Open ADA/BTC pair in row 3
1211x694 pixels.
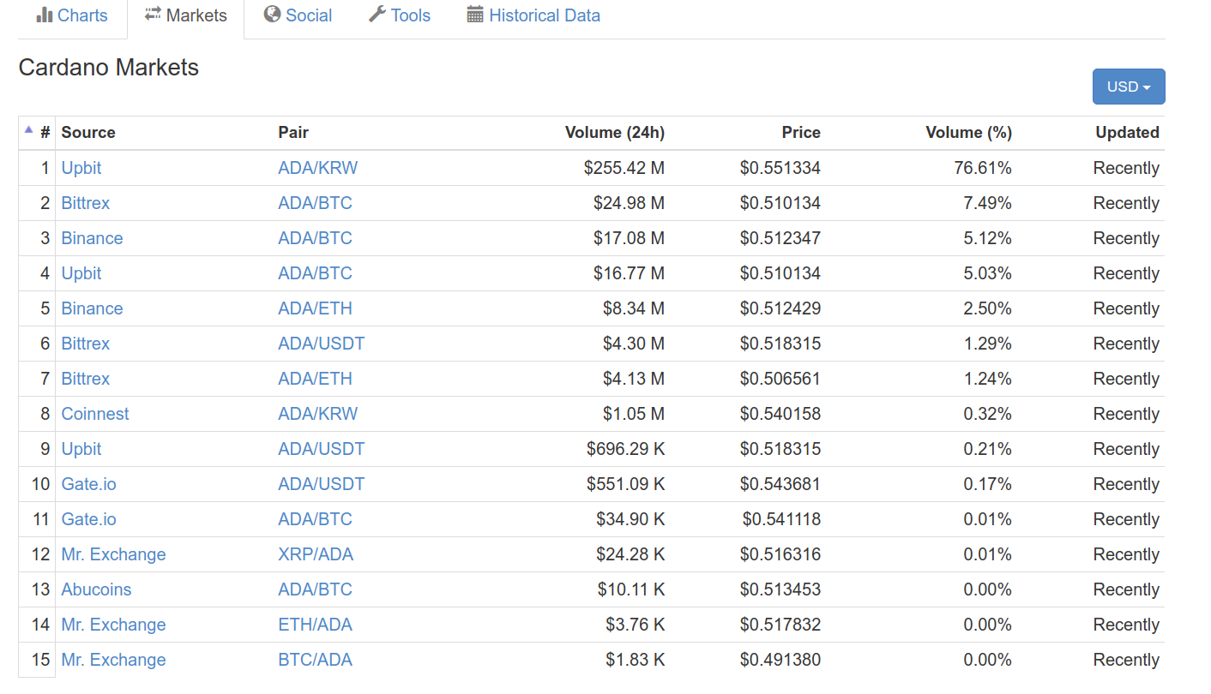coord(315,238)
